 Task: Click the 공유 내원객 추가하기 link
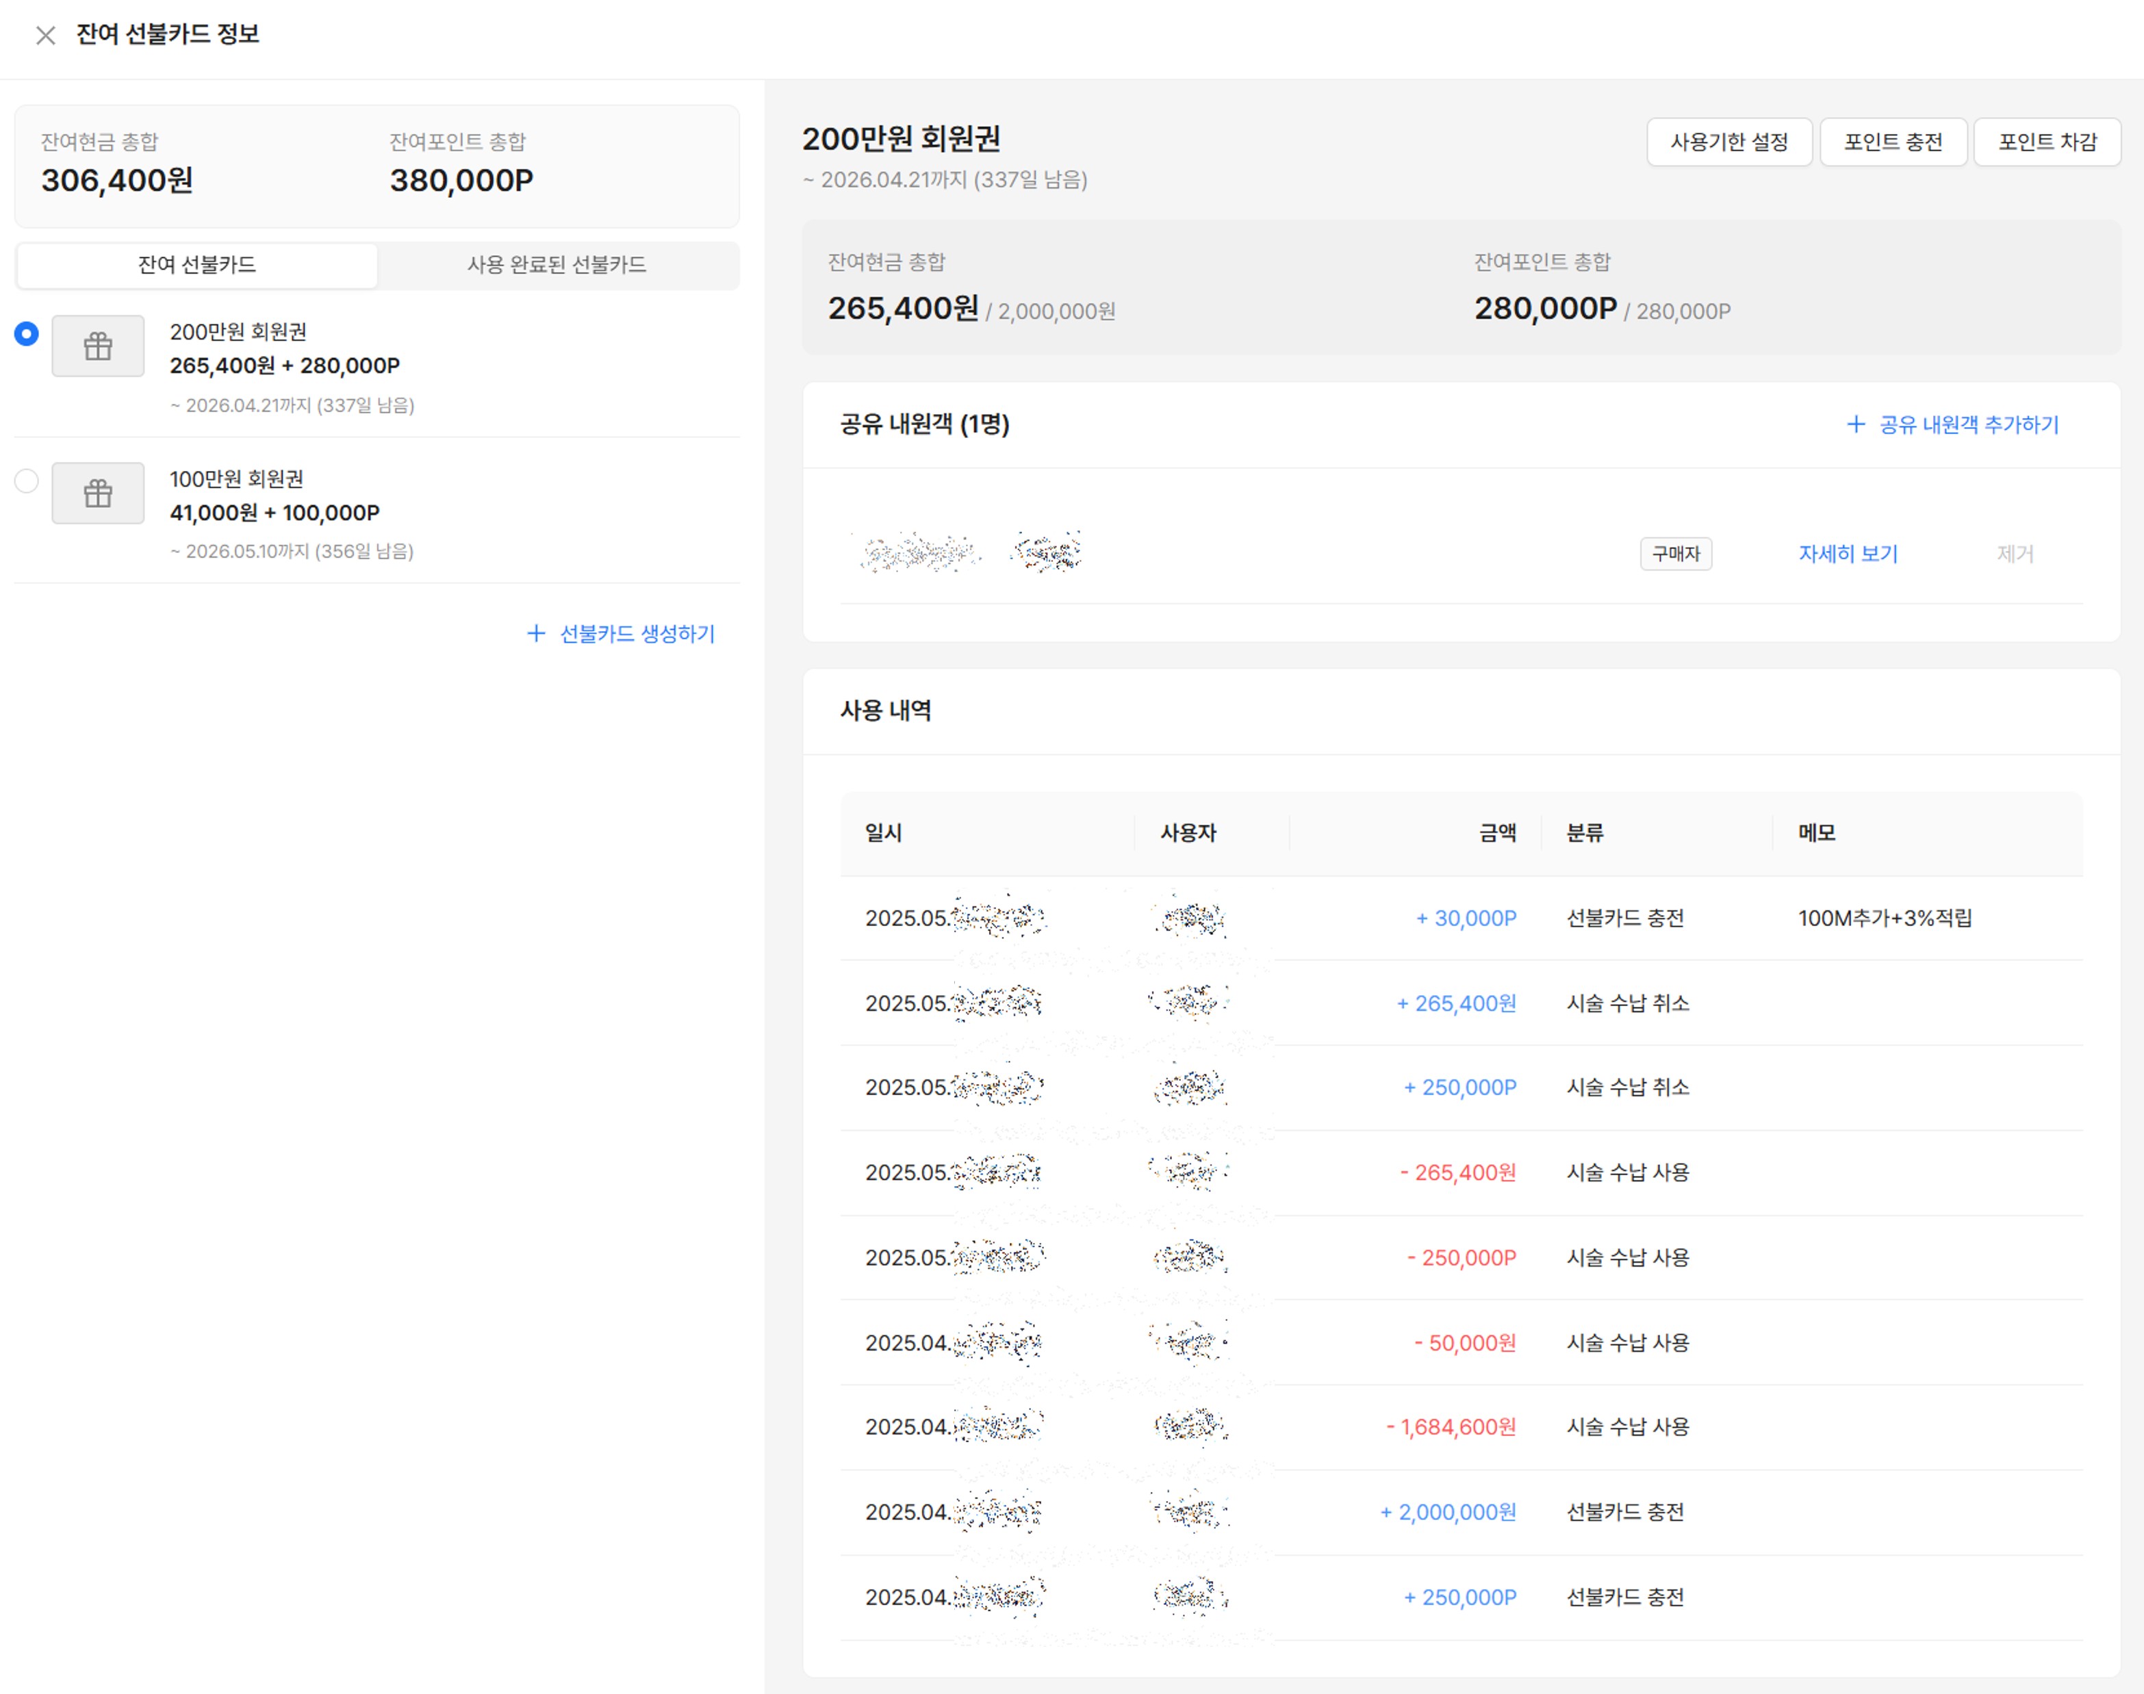[x=1969, y=424]
